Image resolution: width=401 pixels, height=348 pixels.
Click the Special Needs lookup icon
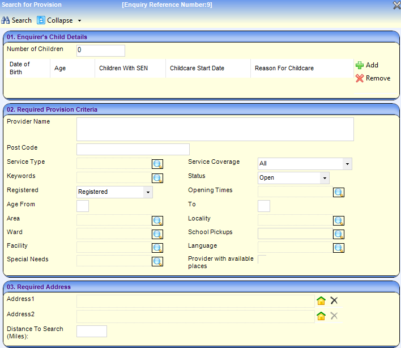tap(157, 261)
